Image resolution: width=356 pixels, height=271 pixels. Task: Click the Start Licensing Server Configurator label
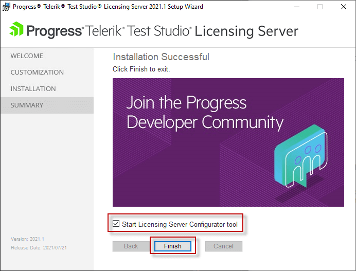(180, 224)
